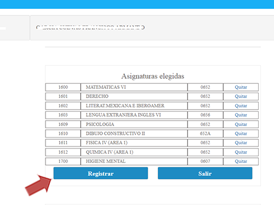Click the Registrar button

tap(101, 173)
